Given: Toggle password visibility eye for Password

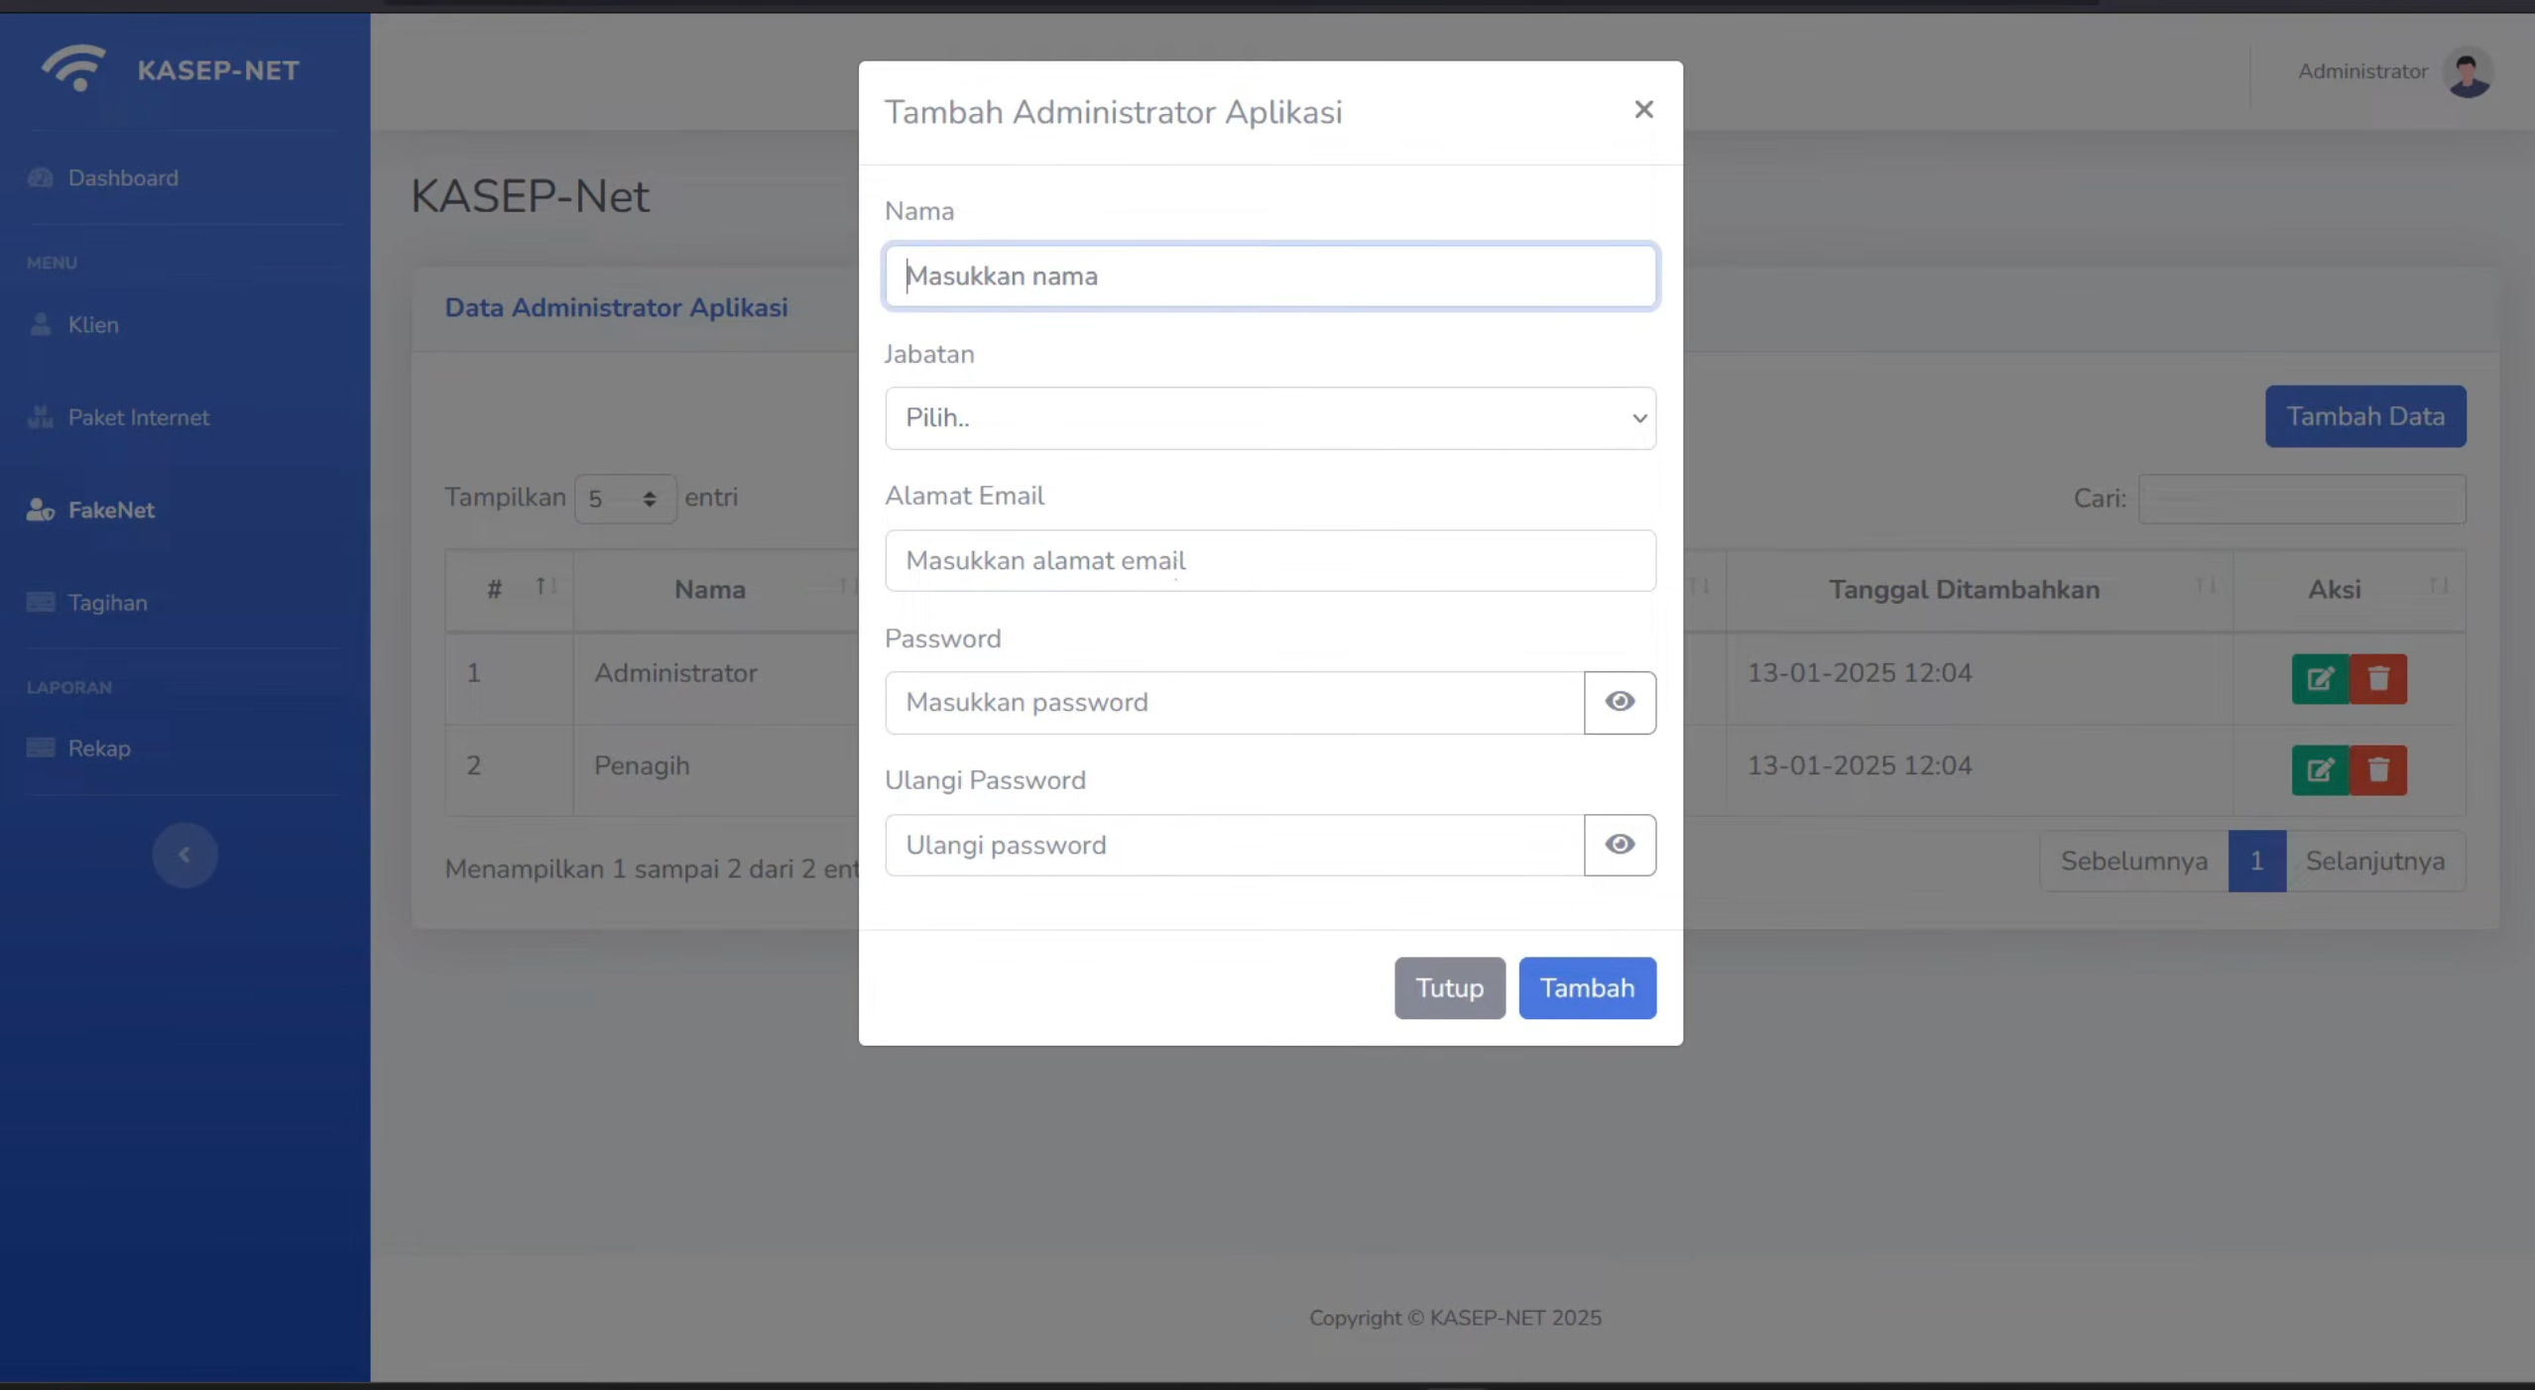Looking at the screenshot, I should click(x=1620, y=702).
